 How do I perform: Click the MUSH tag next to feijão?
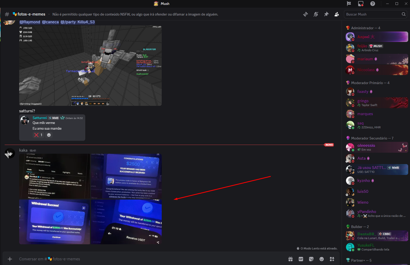click(x=376, y=46)
